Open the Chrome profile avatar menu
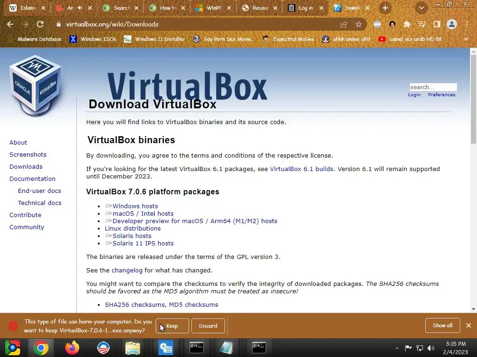Image resolution: width=477 pixels, height=357 pixels. click(452, 24)
